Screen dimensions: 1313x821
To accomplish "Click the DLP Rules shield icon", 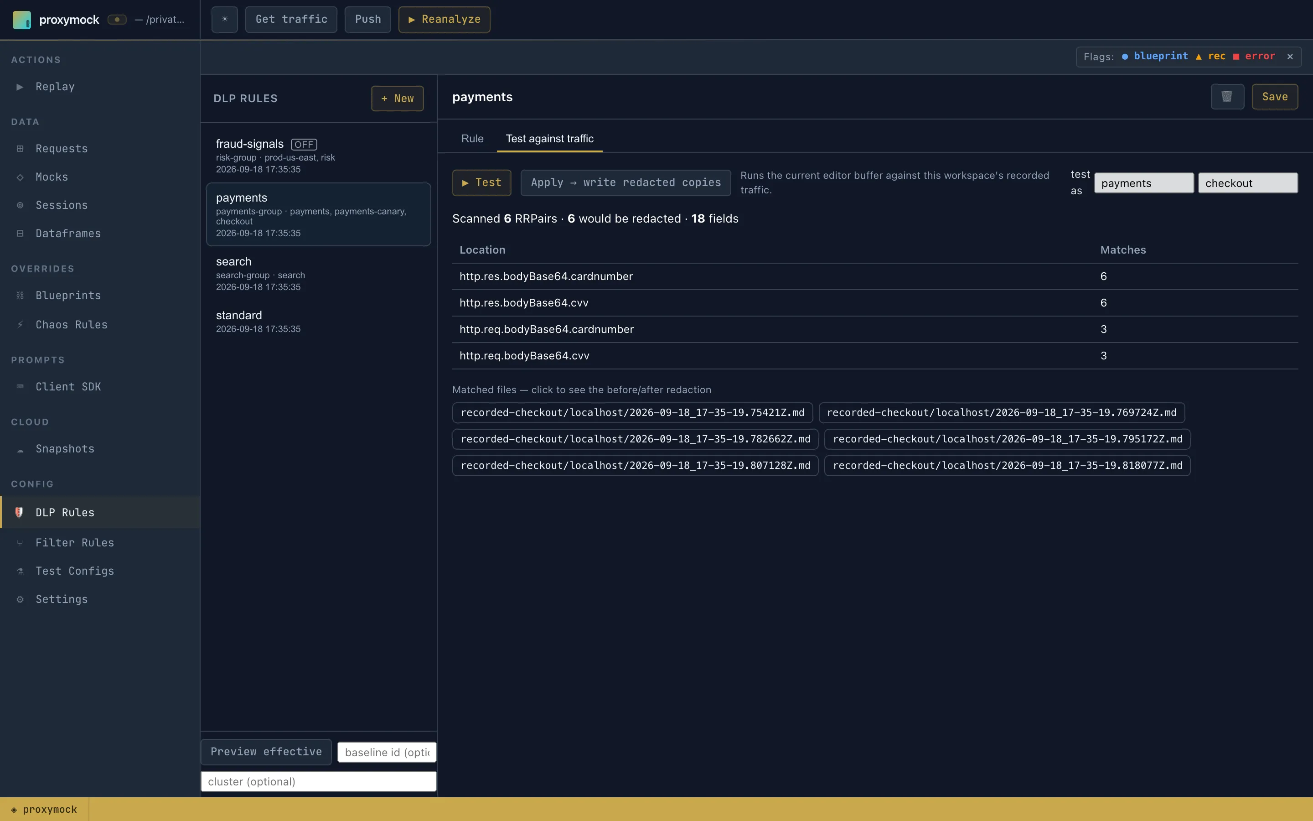I will coord(19,512).
